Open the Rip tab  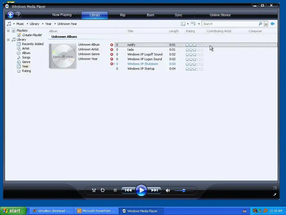click(123, 15)
